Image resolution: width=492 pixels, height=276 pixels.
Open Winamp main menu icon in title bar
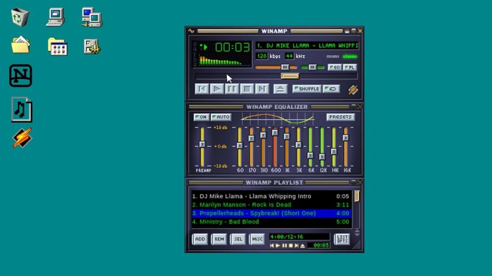coord(191,31)
